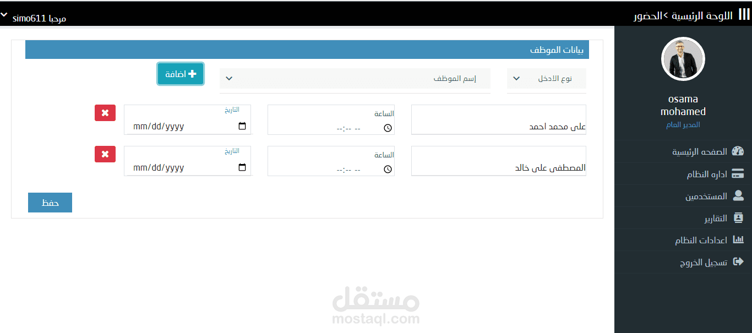Expand the مرحبا simo611 user menu
The width and height of the screenshot is (752, 333).
tap(34, 18)
